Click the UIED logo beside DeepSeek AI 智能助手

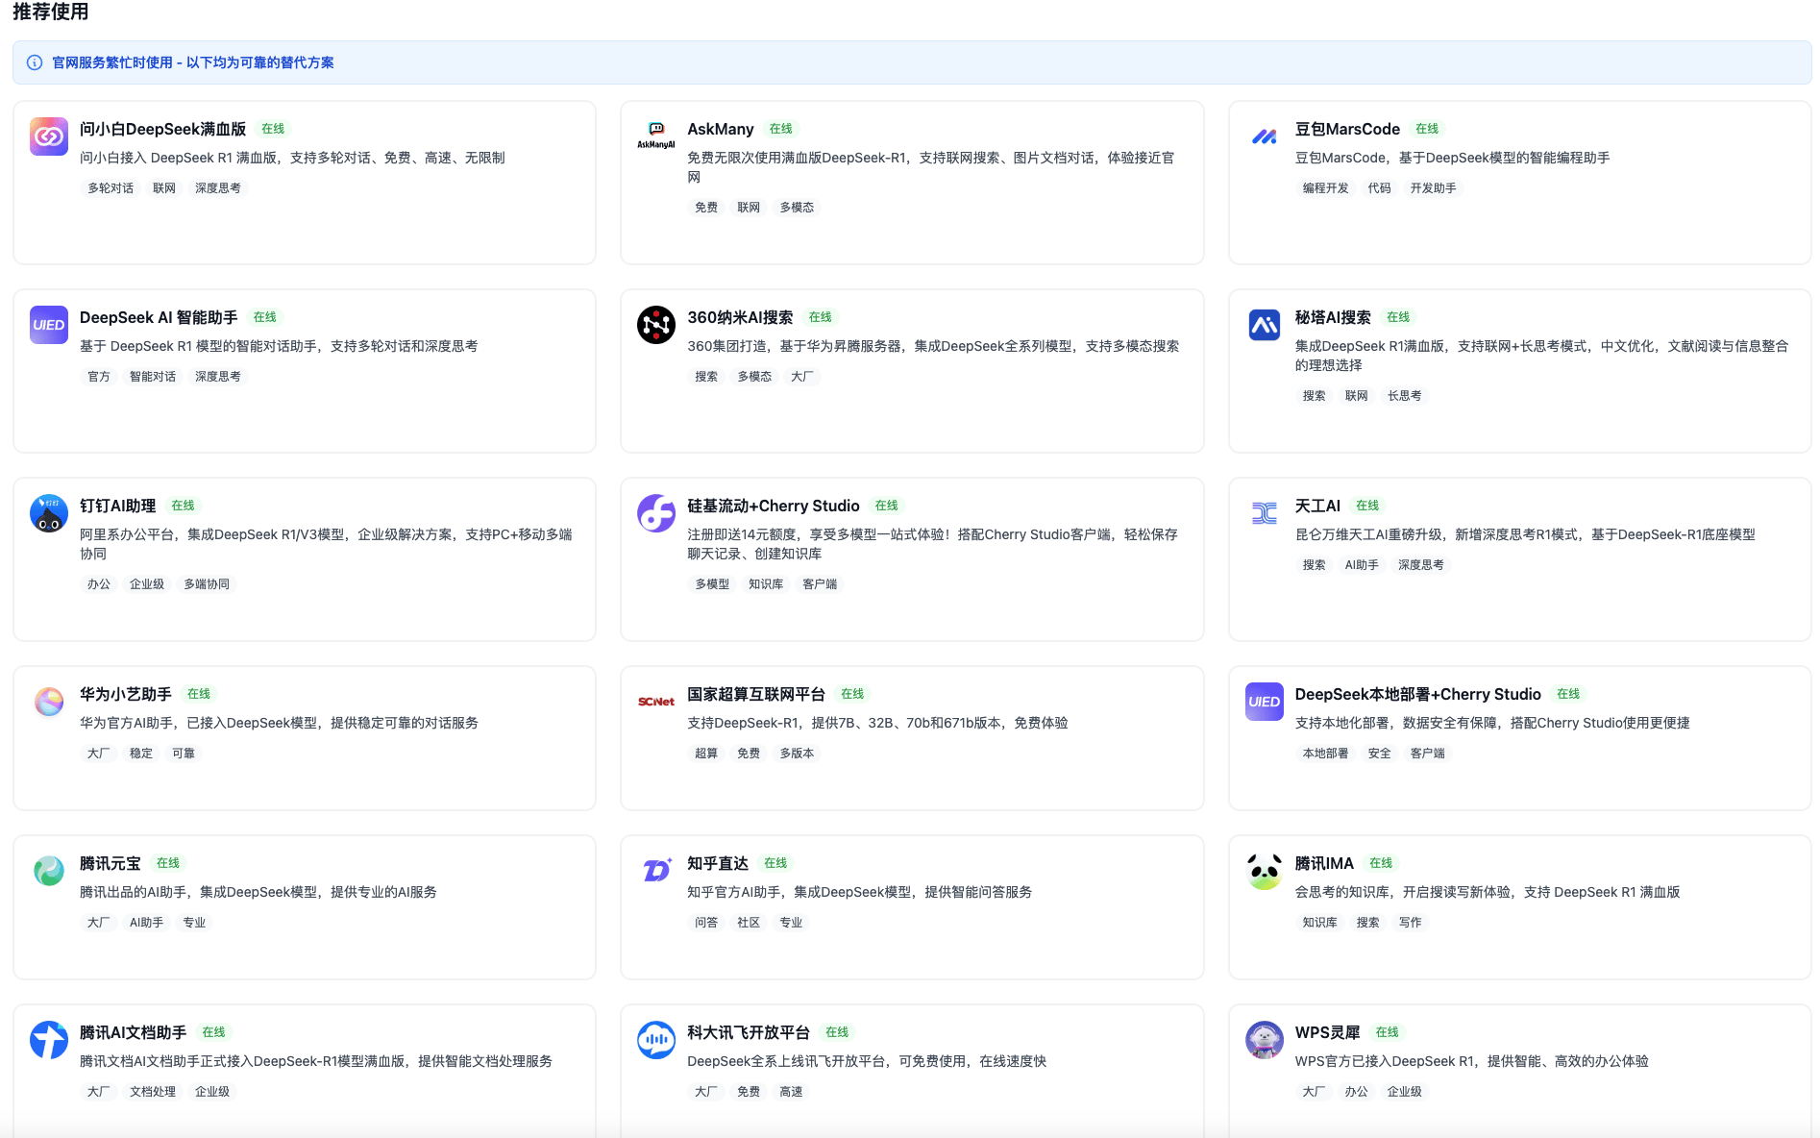(49, 325)
